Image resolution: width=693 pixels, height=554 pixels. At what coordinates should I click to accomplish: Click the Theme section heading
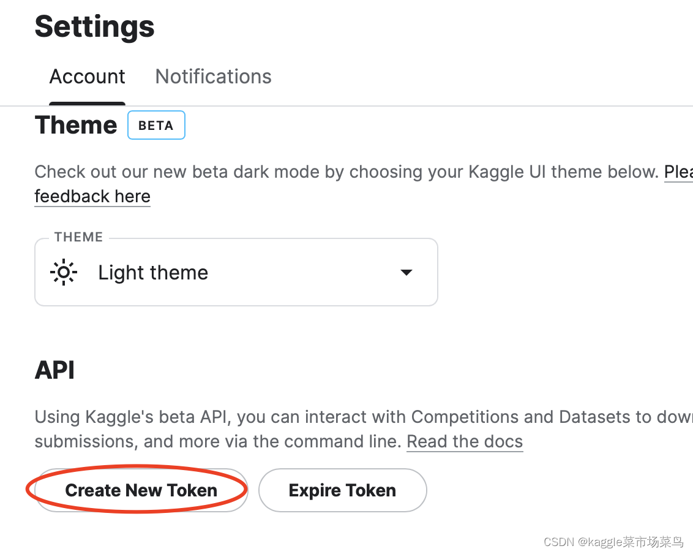pos(76,125)
